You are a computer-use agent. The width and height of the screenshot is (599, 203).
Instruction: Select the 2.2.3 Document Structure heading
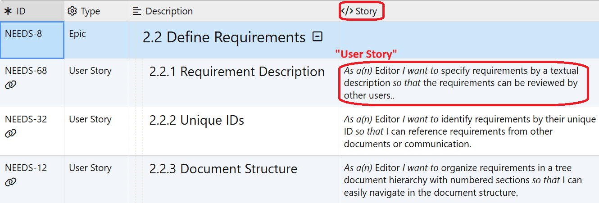223,169
